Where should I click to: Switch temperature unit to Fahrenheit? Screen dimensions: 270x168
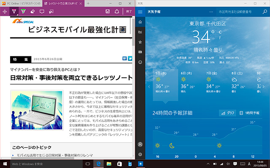[x=220, y=38]
